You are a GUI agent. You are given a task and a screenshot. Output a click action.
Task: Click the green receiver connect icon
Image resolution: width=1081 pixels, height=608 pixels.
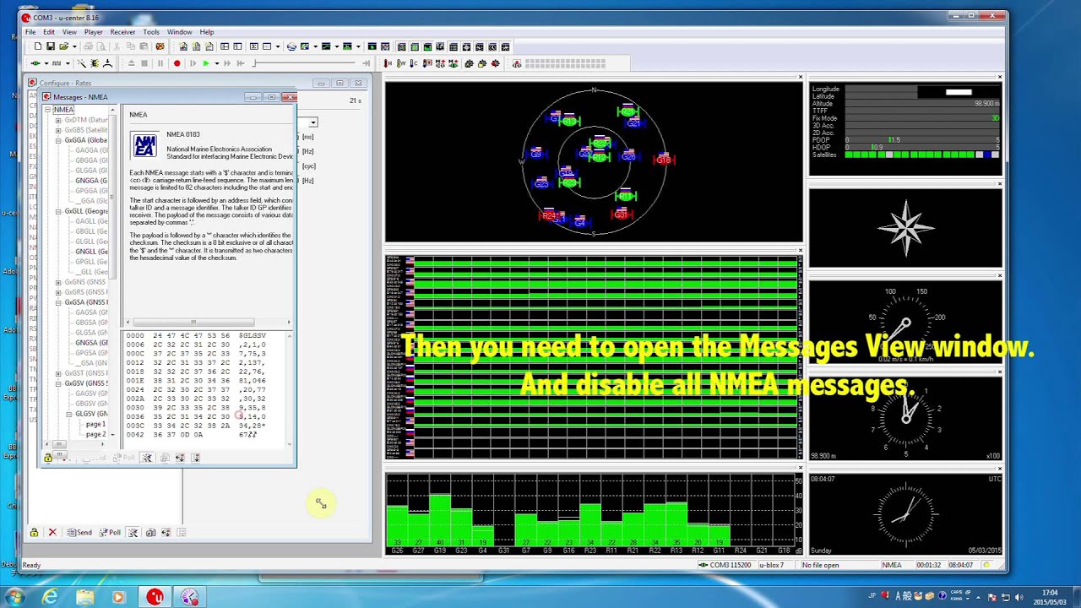(x=35, y=63)
